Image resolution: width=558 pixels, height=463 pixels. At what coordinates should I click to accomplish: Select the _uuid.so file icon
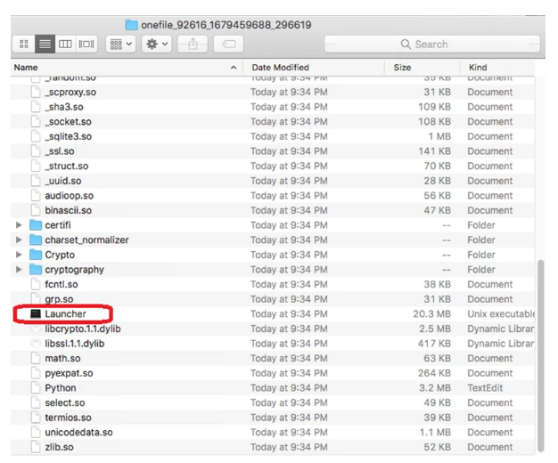(x=36, y=181)
